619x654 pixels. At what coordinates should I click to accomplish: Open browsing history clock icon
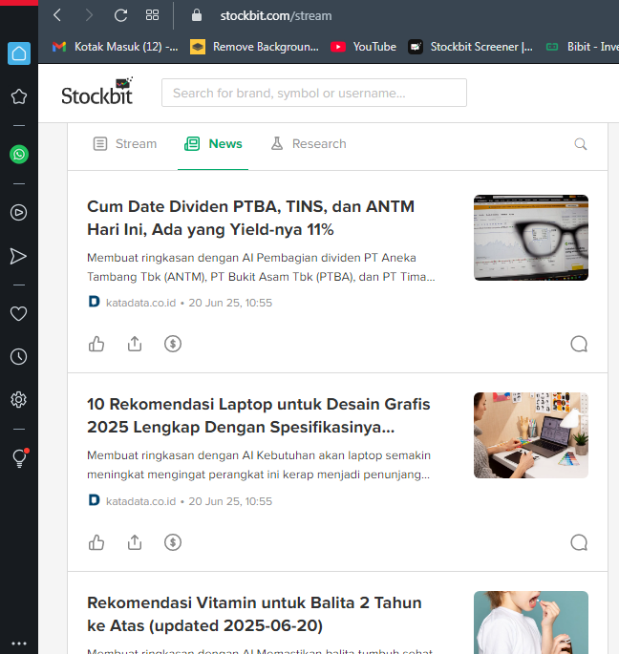click(x=19, y=357)
